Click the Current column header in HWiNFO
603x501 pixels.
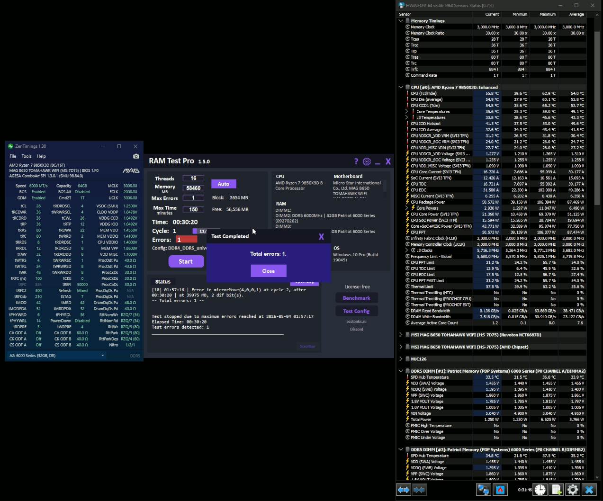[487, 14]
